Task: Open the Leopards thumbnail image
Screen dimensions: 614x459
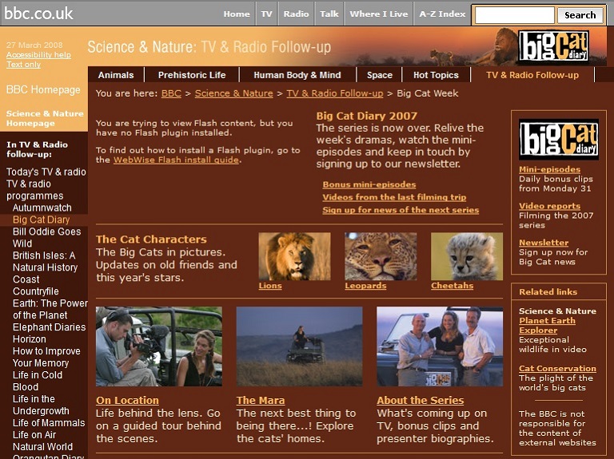Action: point(381,256)
